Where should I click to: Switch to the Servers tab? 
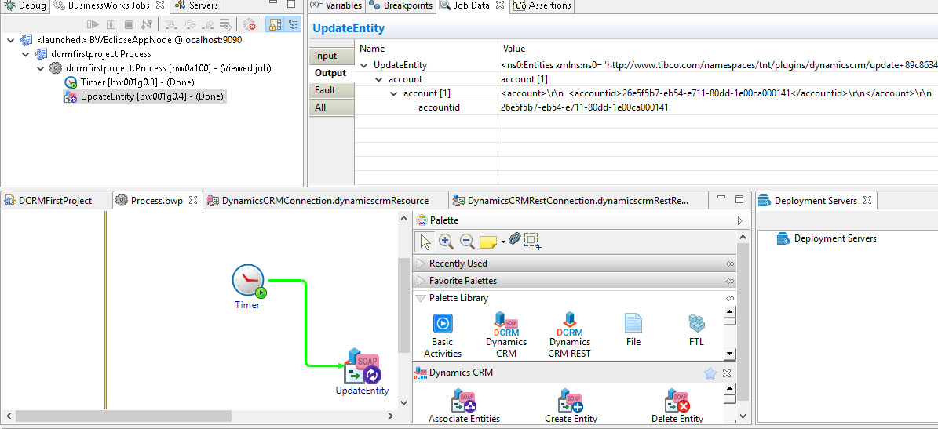click(x=197, y=5)
